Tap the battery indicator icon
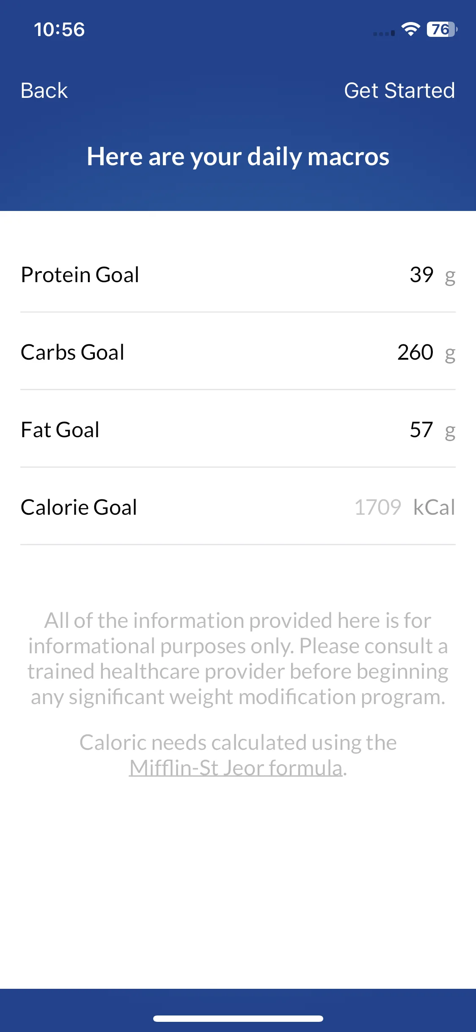 coord(442,29)
